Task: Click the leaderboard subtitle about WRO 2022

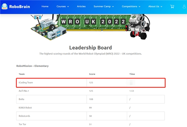Action: pyautogui.click(x=90, y=54)
